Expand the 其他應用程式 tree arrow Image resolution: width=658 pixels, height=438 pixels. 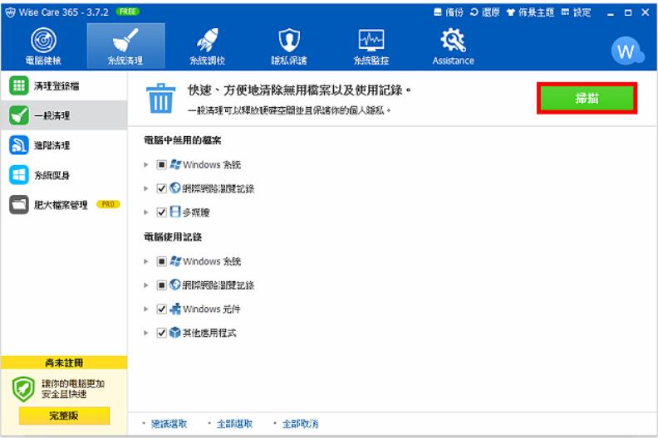[x=146, y=333]
